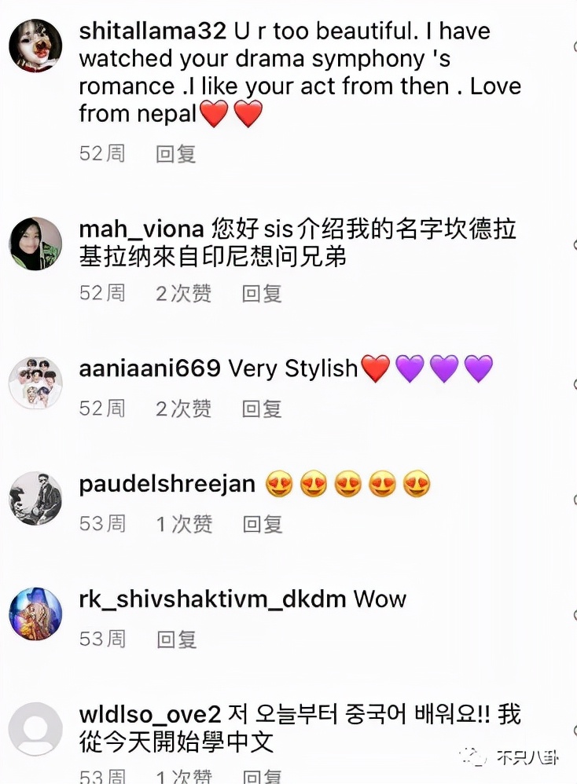
Task: Reply to mah_viona's comment
Action: tap(262, 293)
